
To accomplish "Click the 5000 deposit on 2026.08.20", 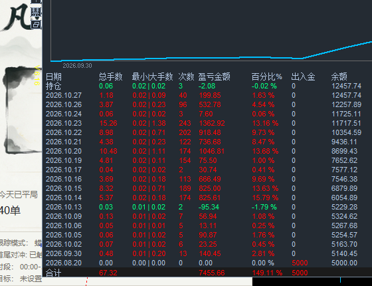I will tap(300, 263).
